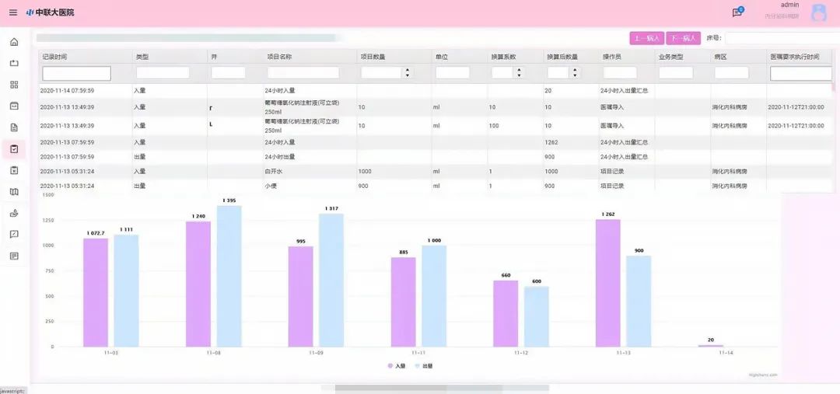Sort by 医嘱要求执行时间 column header
This screenshot has width=840, height=394.
(x=801, y=57)
